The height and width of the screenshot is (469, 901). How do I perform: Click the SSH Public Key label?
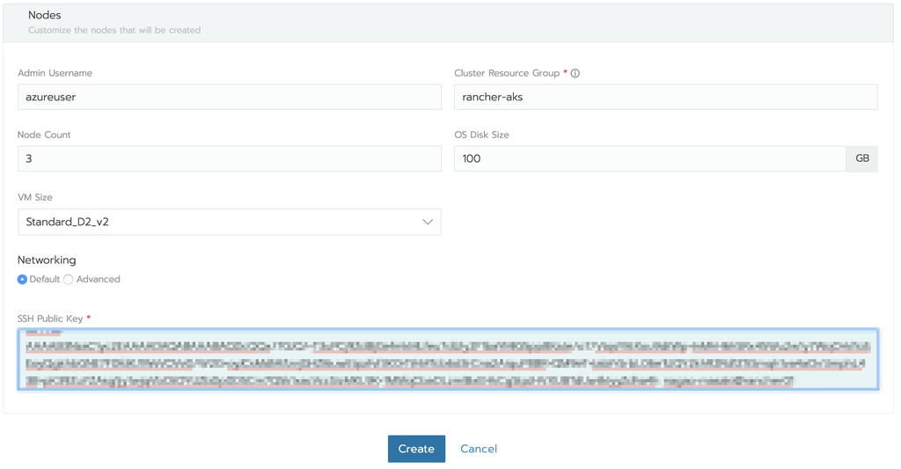pyautogui.click(x=50, y=319)
